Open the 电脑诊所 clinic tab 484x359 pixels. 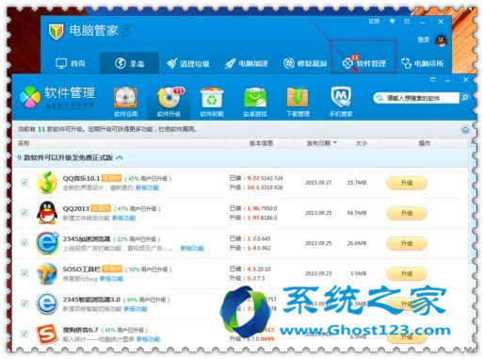point(423,63)
